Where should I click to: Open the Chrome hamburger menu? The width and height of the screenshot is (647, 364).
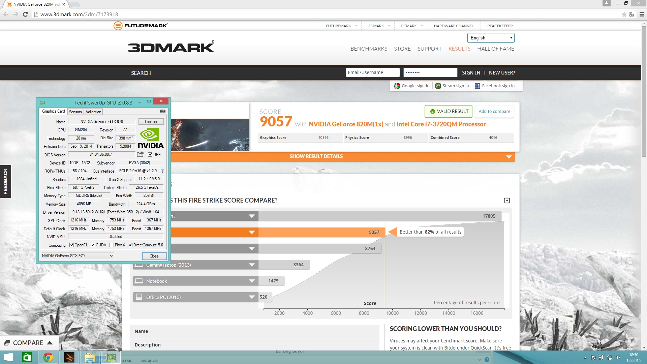[642, 14]
